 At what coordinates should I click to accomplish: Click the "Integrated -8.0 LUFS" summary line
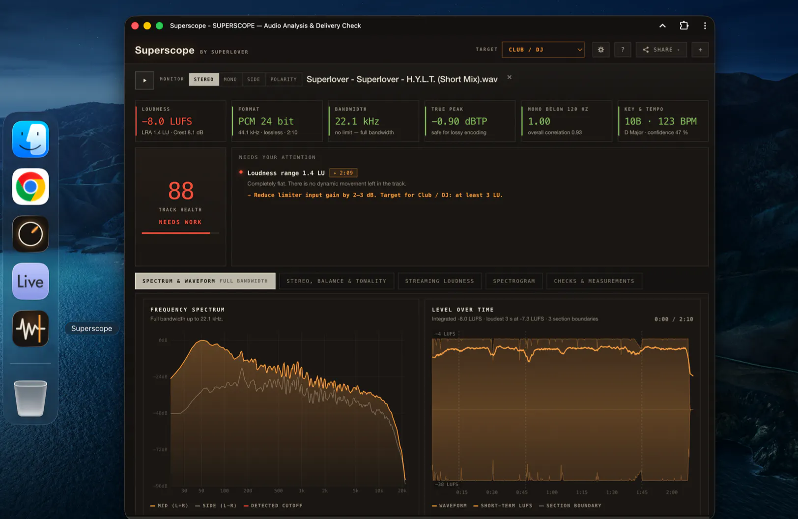(515, 319)
